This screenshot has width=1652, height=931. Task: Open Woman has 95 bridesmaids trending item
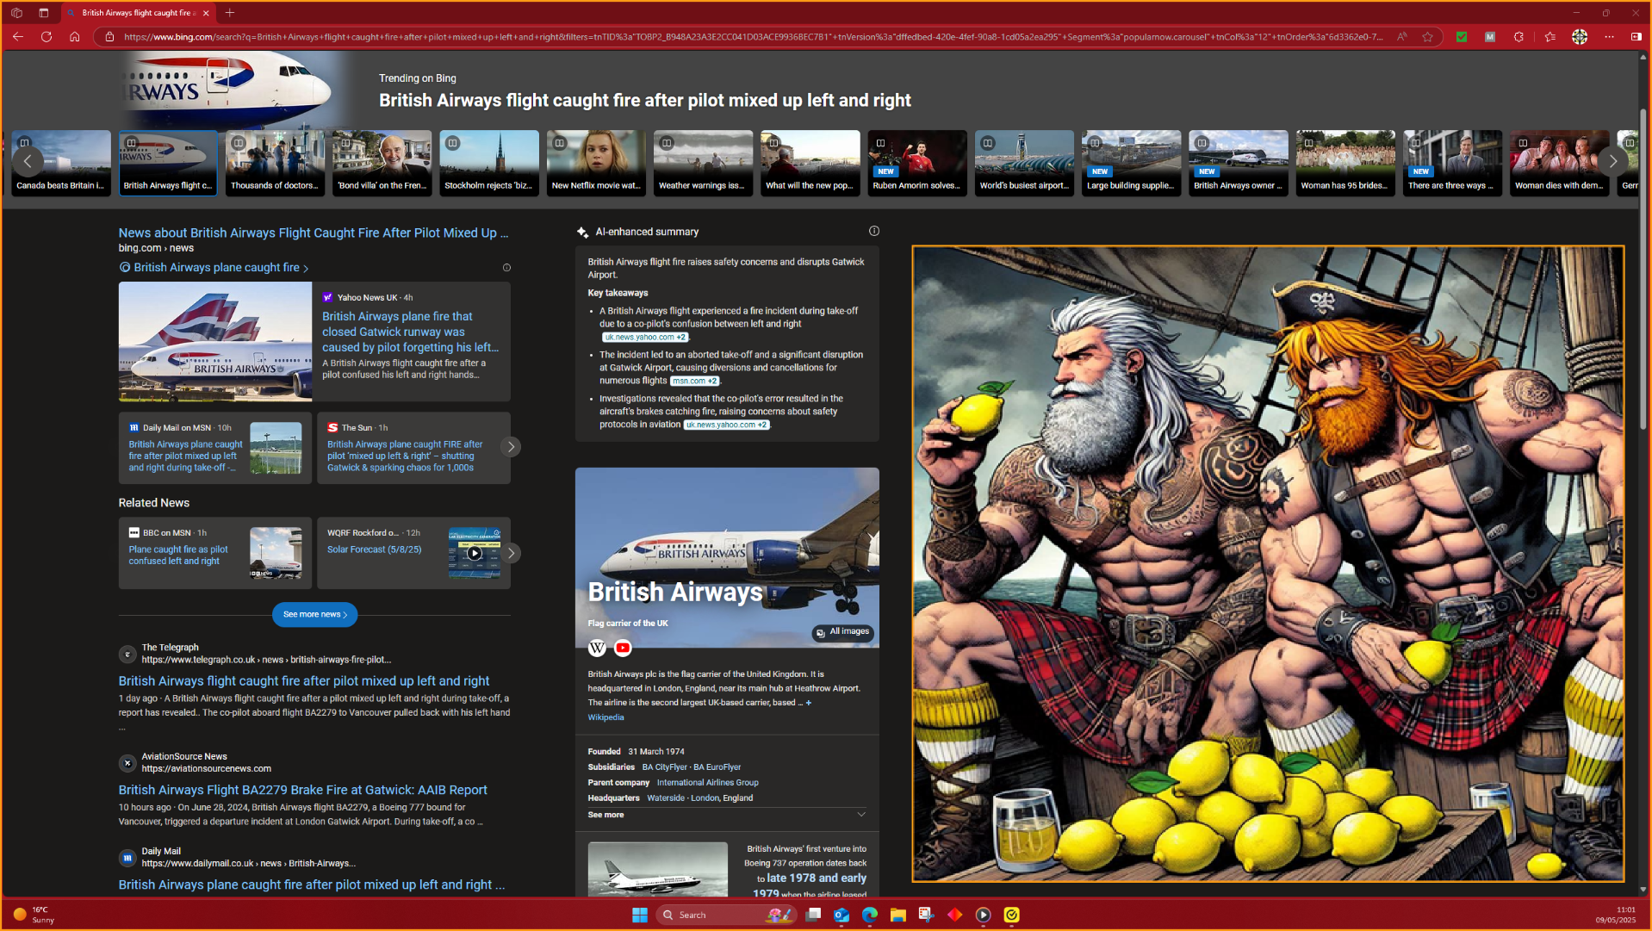click(x=1345, y=163)
